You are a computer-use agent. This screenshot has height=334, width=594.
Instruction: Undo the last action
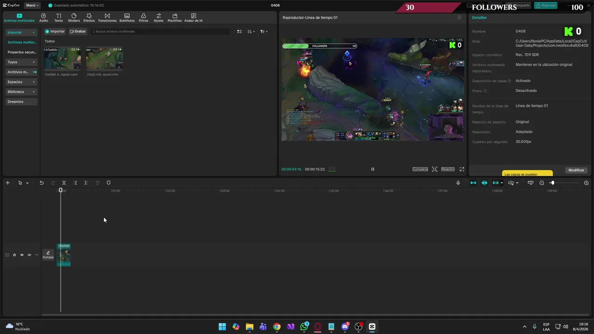tap(41, 183)
